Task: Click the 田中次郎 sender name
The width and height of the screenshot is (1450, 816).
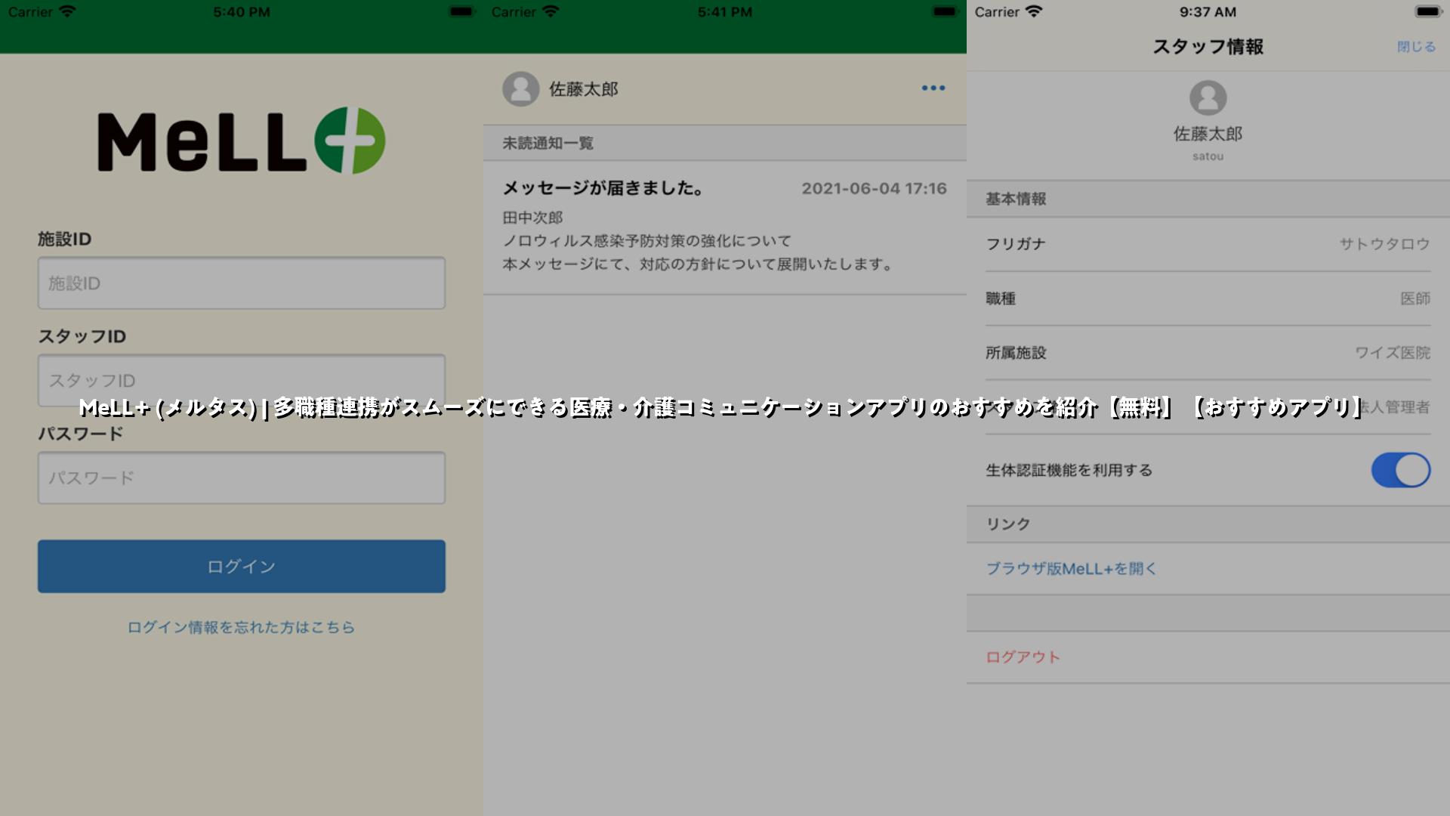Action: pos(532,218)
